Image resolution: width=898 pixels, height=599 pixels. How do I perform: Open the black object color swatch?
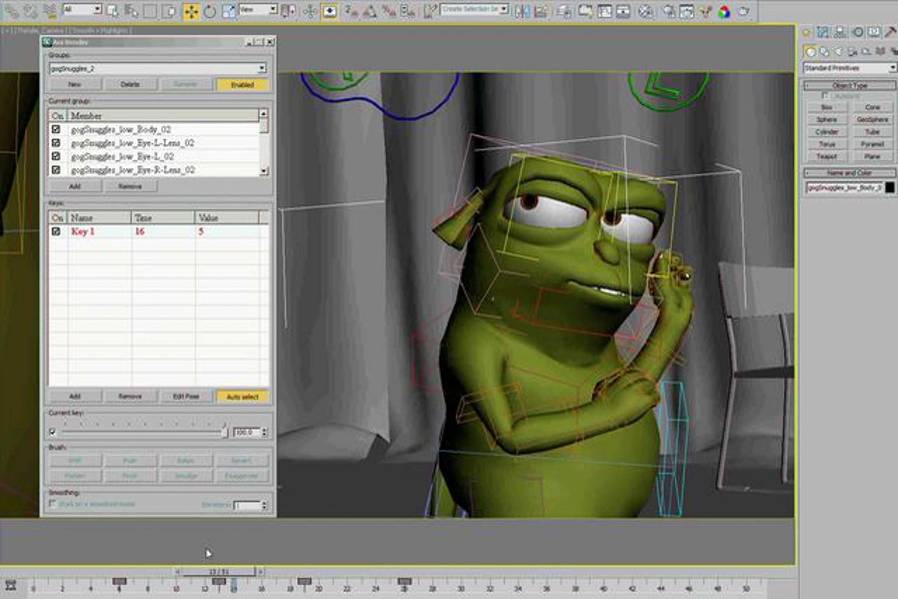pos(890,187)
